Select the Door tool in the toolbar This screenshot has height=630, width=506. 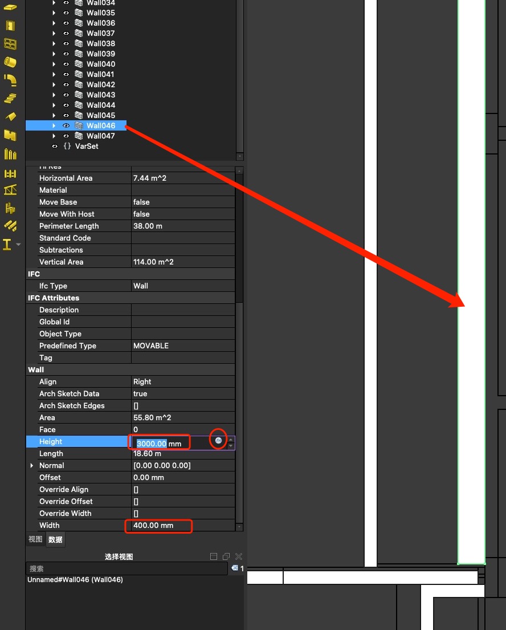coord(10,26)
